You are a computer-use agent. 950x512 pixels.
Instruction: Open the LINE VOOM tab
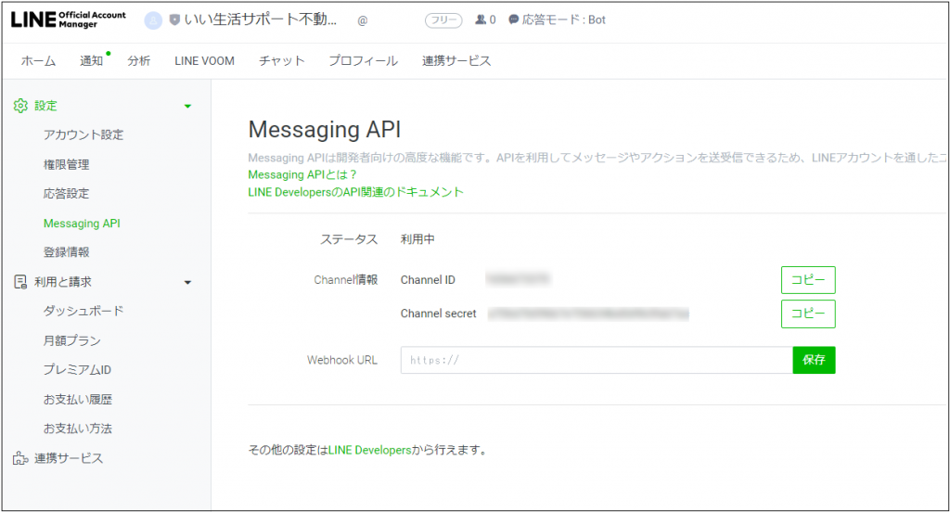pyautogui.click(x=204, y=60)
